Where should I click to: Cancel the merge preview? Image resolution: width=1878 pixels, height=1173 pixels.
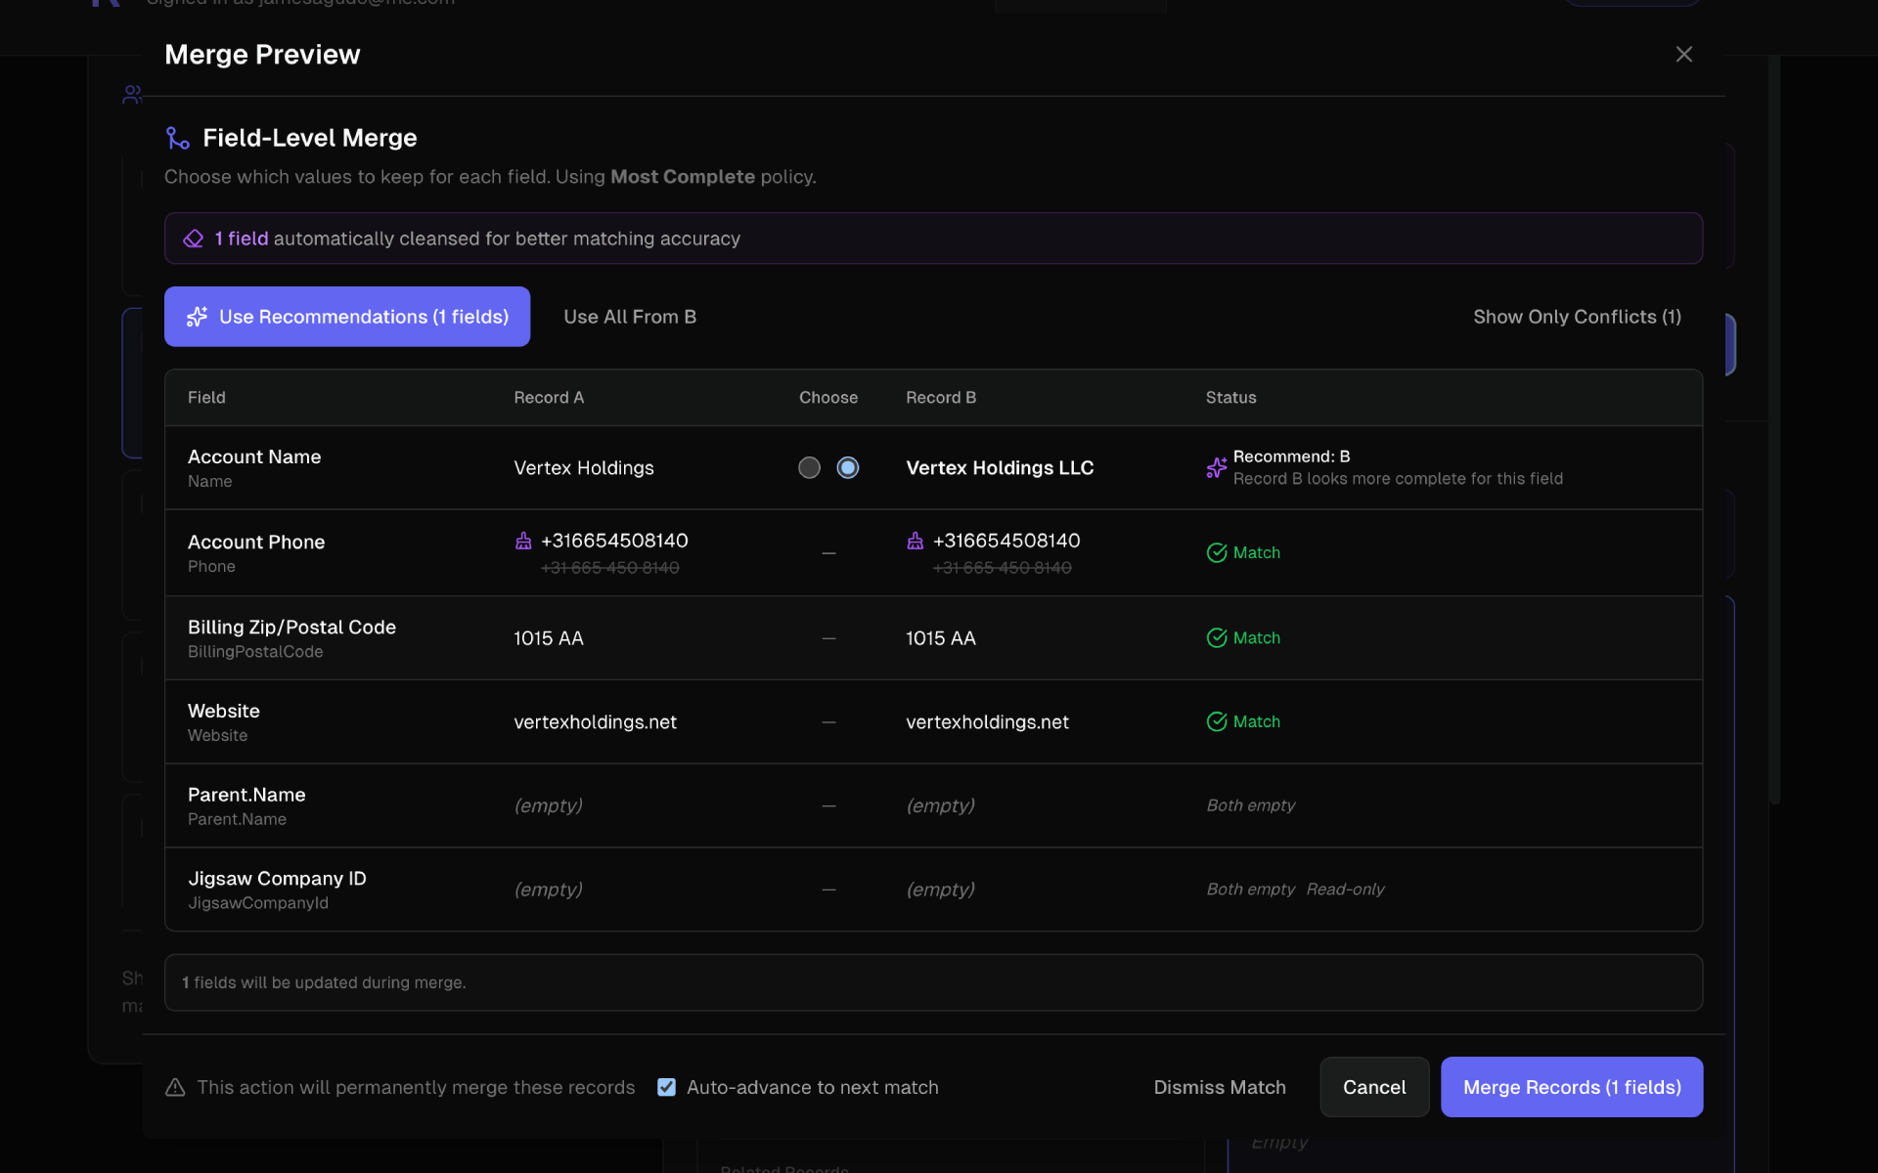pyautogui.click(x=1373, y=1087)
